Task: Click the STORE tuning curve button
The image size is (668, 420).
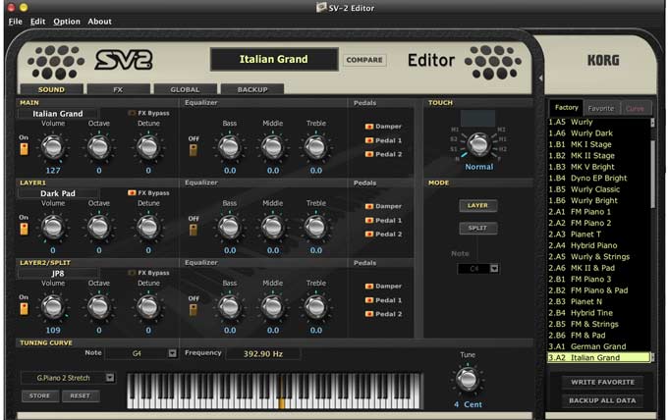Action: pyautogui.click(x=39, y=395)
